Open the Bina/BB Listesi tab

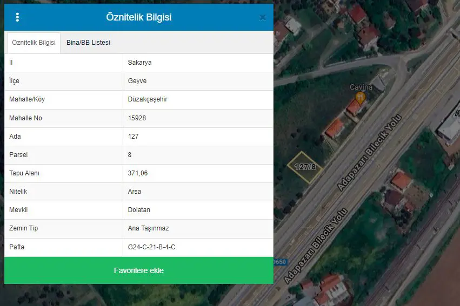pos(88,43)
